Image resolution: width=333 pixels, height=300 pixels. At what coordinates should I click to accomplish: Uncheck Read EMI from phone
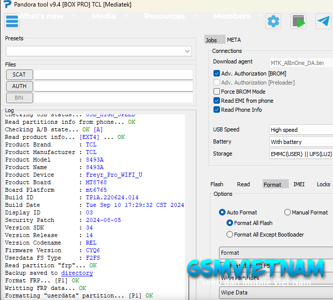[217, 101]
